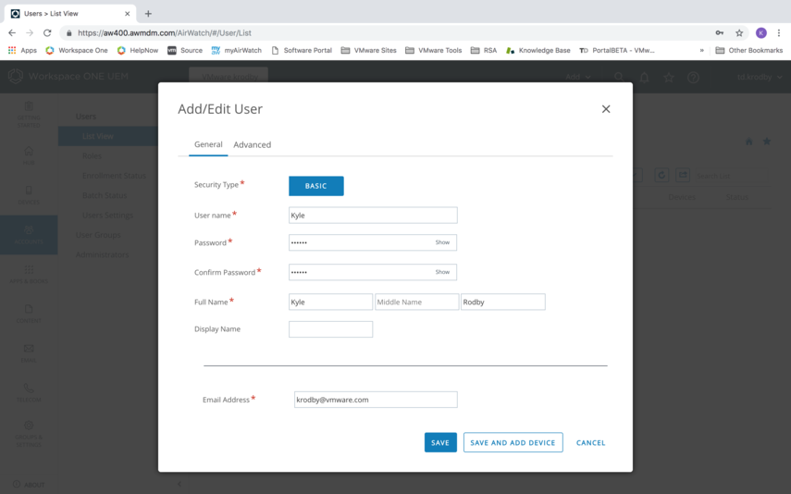791x494 pixels.
Task: Open the Knowledge Base bookmark folder
Action: pyautogui.click(x=538, y=51)
